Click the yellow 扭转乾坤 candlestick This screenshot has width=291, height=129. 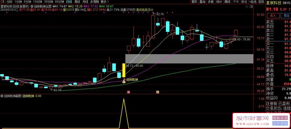tap(124, 70)
